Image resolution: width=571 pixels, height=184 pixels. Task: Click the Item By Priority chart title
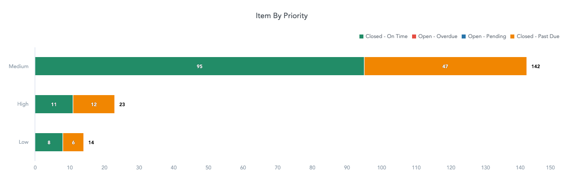(282, 15)
